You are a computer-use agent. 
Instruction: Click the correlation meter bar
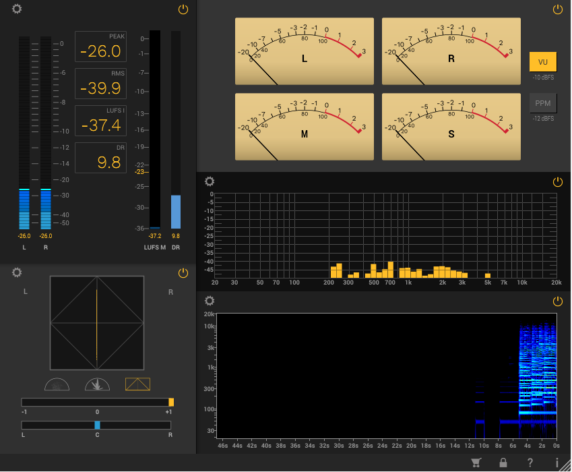point(97,402)
